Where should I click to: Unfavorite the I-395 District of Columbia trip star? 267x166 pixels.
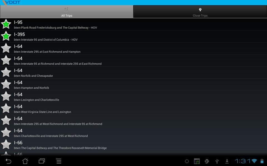(6, 36)
